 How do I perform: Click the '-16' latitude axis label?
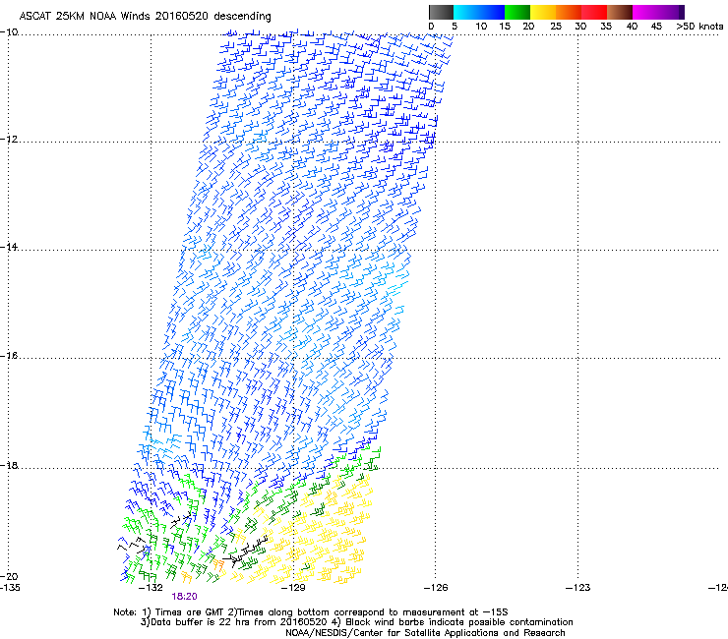[9, 356]
